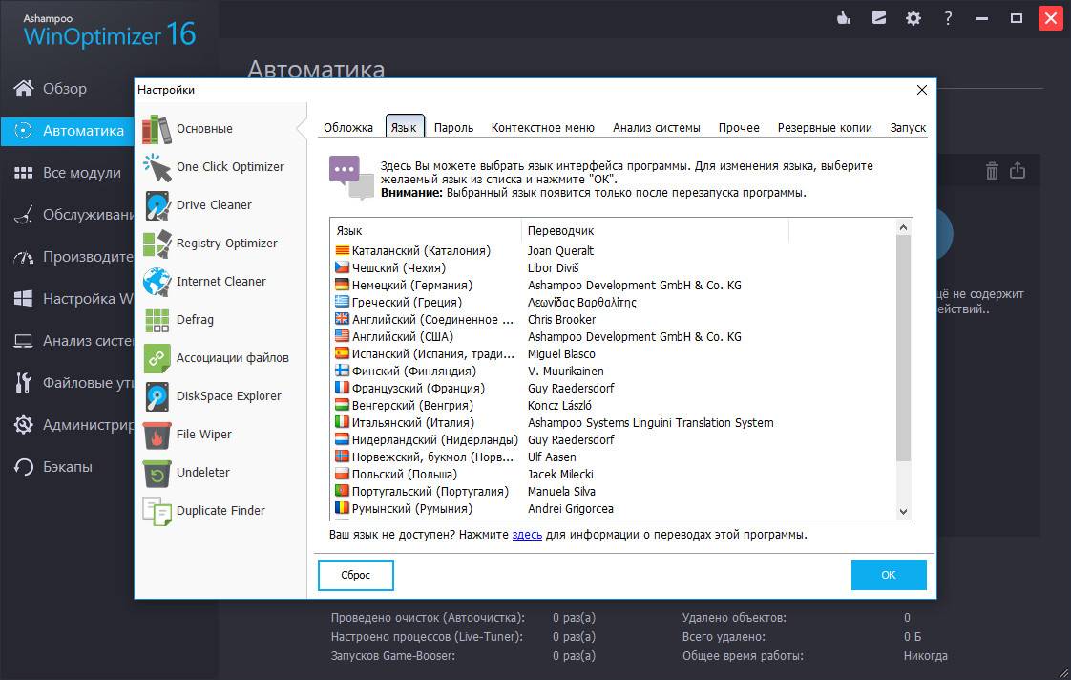Select Undeleter recycle icon
This screenshot has height=680, width=1071.
(x=157, y=474)
